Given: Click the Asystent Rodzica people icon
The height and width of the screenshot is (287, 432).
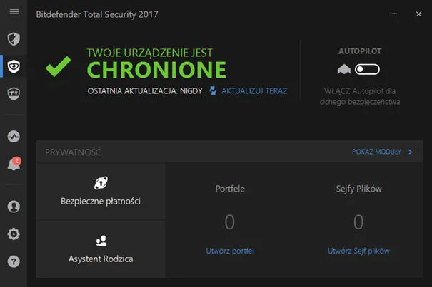Looking at the screenshot, I should [101, 241].
